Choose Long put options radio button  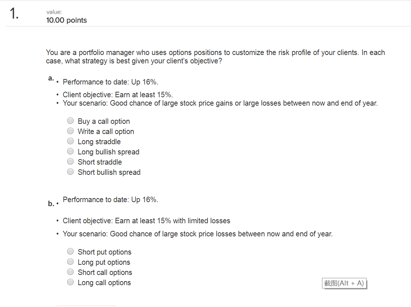70,261
